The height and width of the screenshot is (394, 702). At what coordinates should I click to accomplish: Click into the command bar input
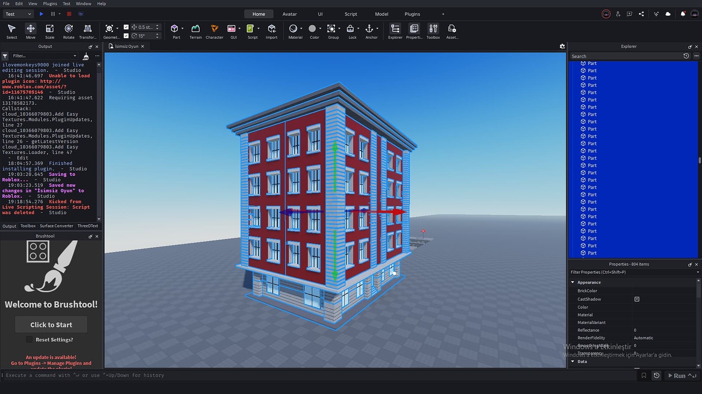319,376
